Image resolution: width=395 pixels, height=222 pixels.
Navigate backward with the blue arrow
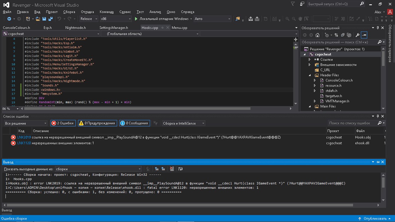point(9,19)
